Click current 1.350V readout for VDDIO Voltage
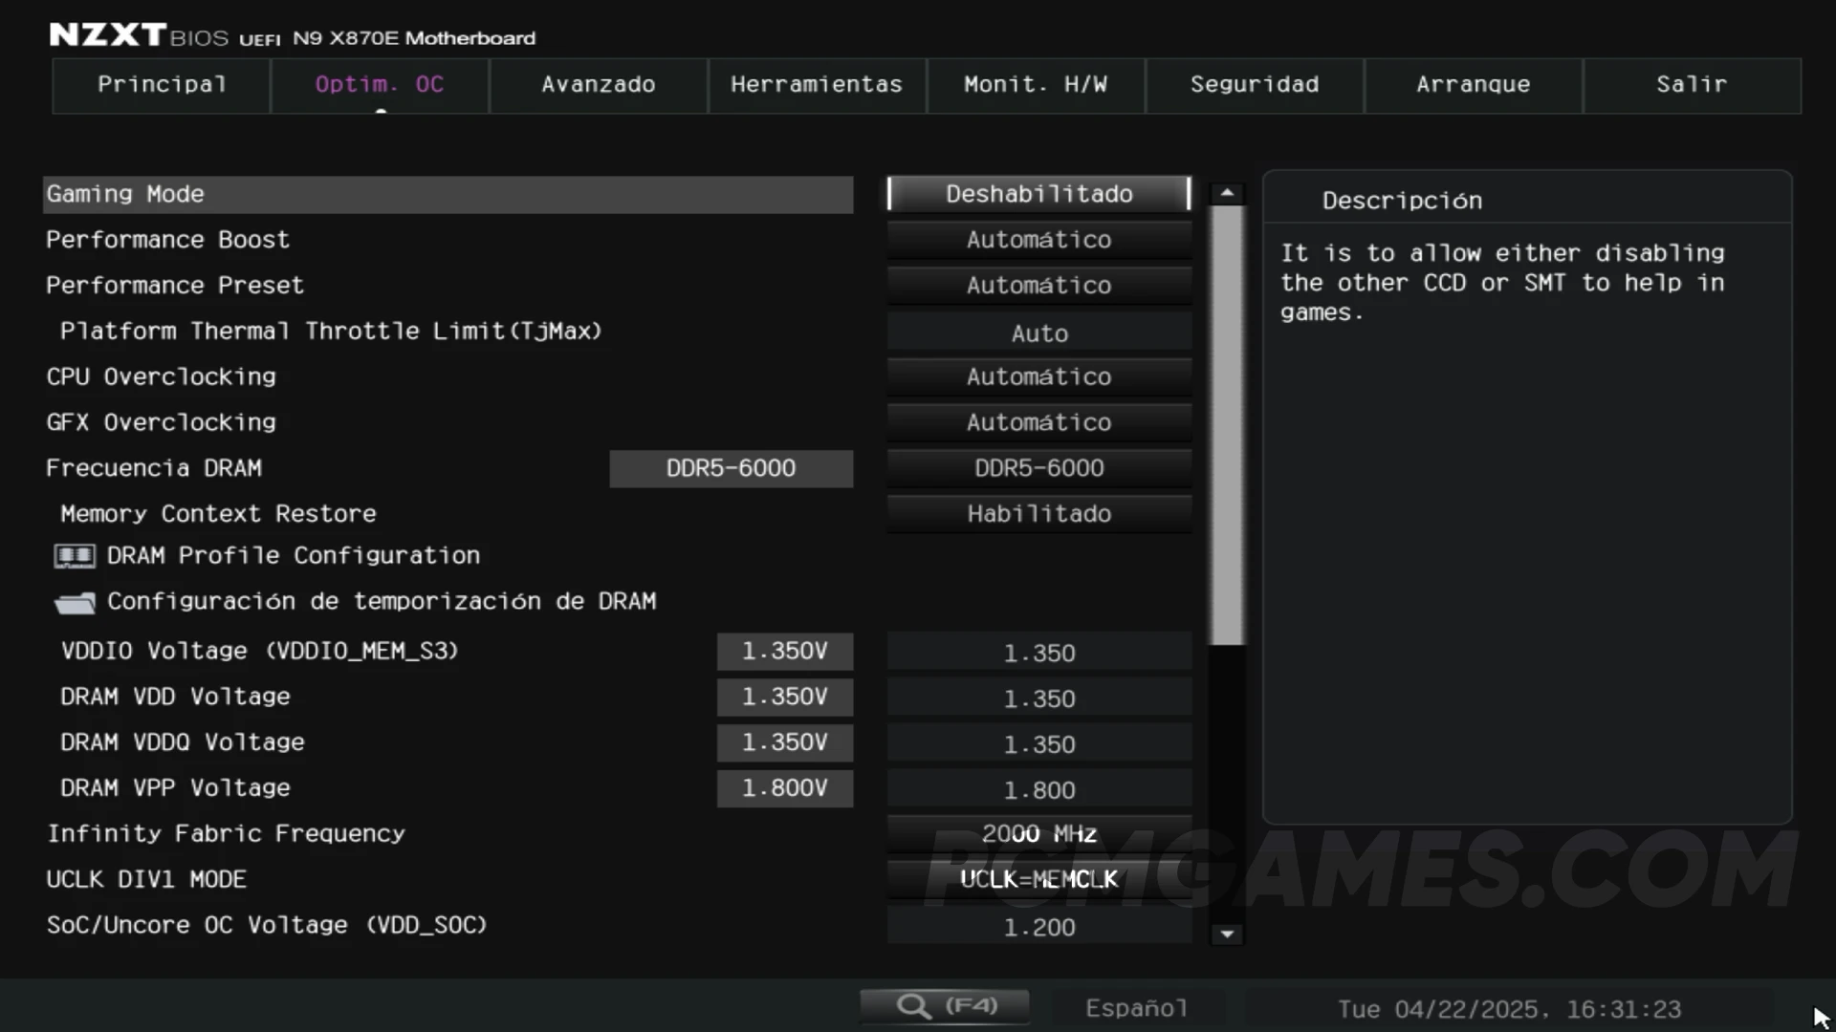Screen dimensions: 1836x1032 (785, 652)
